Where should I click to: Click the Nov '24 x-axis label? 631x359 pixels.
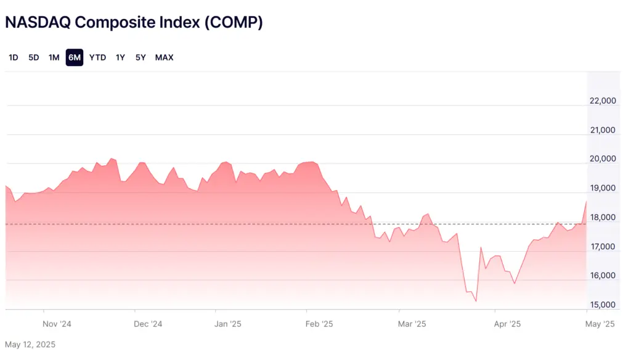coord(59,323)
